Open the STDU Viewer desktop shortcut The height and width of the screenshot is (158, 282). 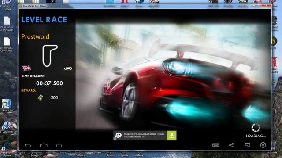click(x=7, y=127)
